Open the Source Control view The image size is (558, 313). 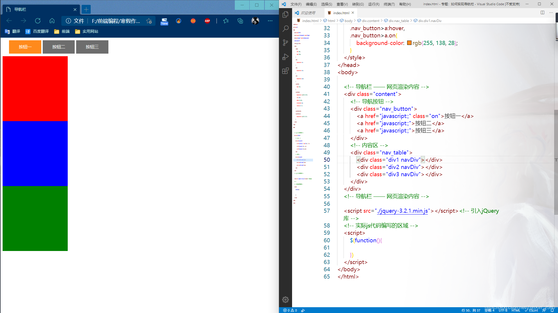click(285, 43)
